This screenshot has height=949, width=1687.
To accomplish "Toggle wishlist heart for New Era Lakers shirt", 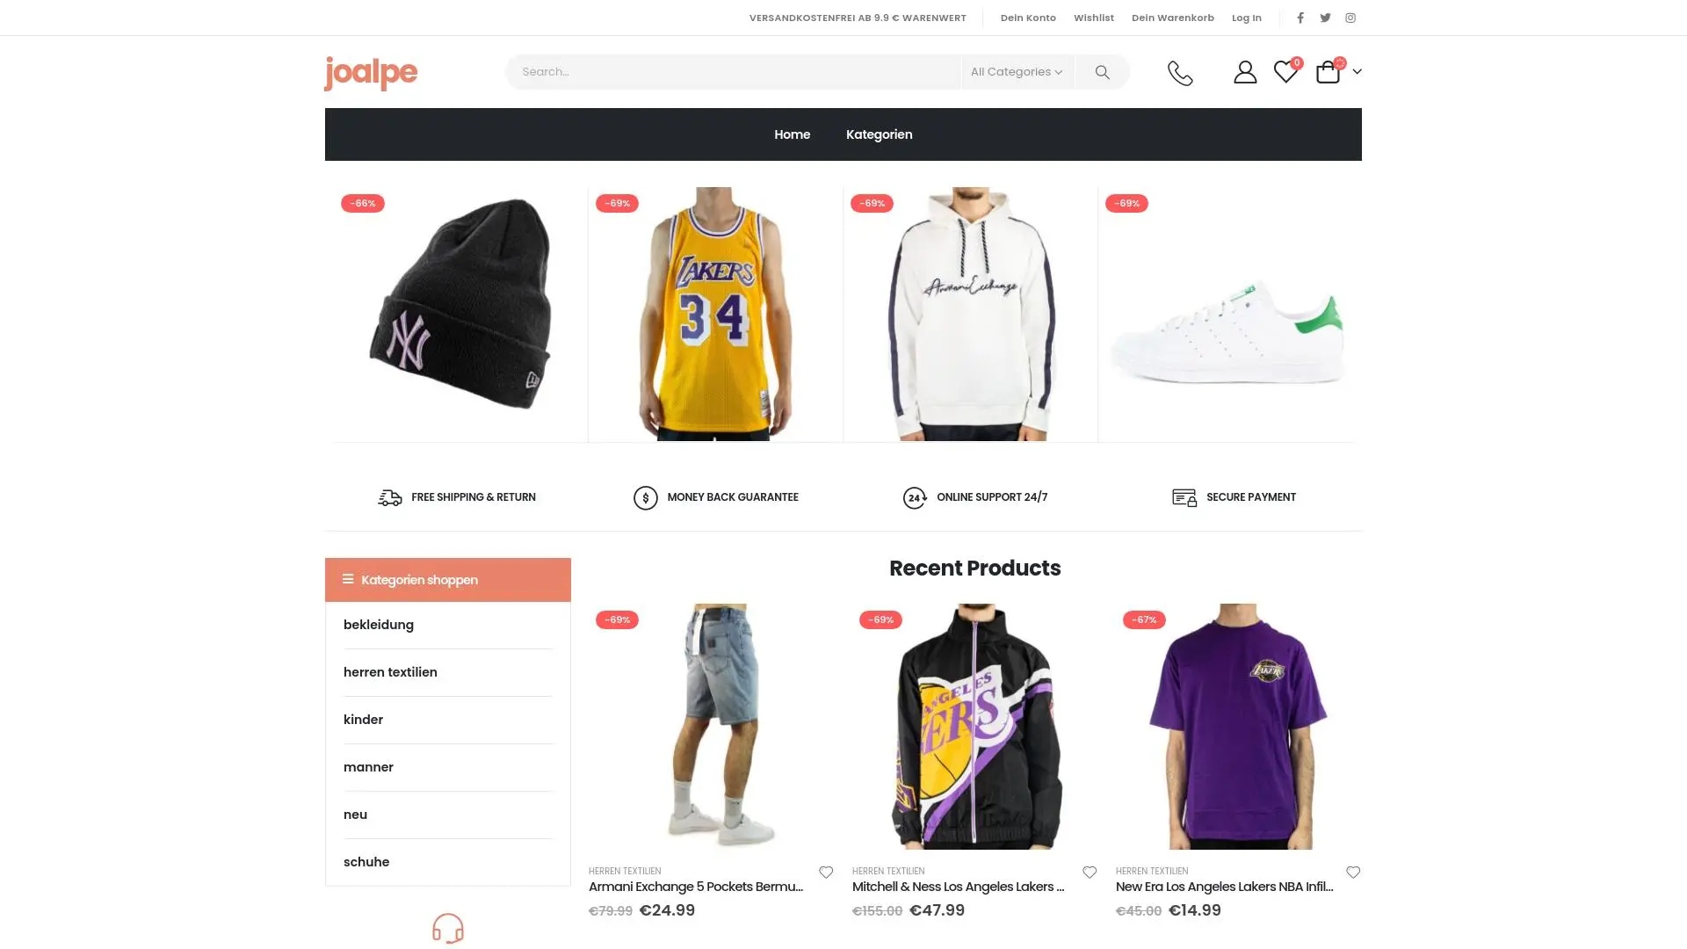I will tap(1353, 872).
